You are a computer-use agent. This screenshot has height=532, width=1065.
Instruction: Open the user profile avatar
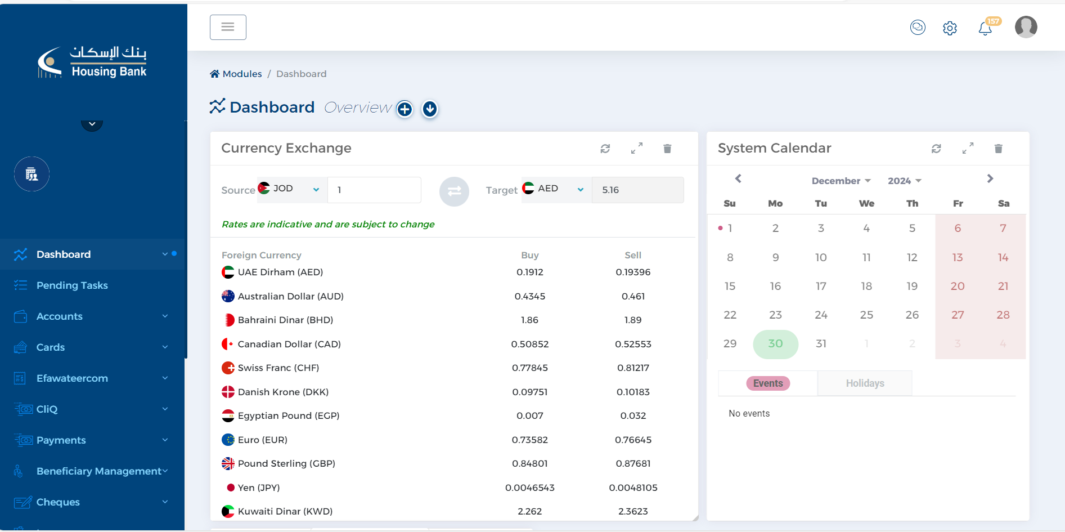[1026, 27]
